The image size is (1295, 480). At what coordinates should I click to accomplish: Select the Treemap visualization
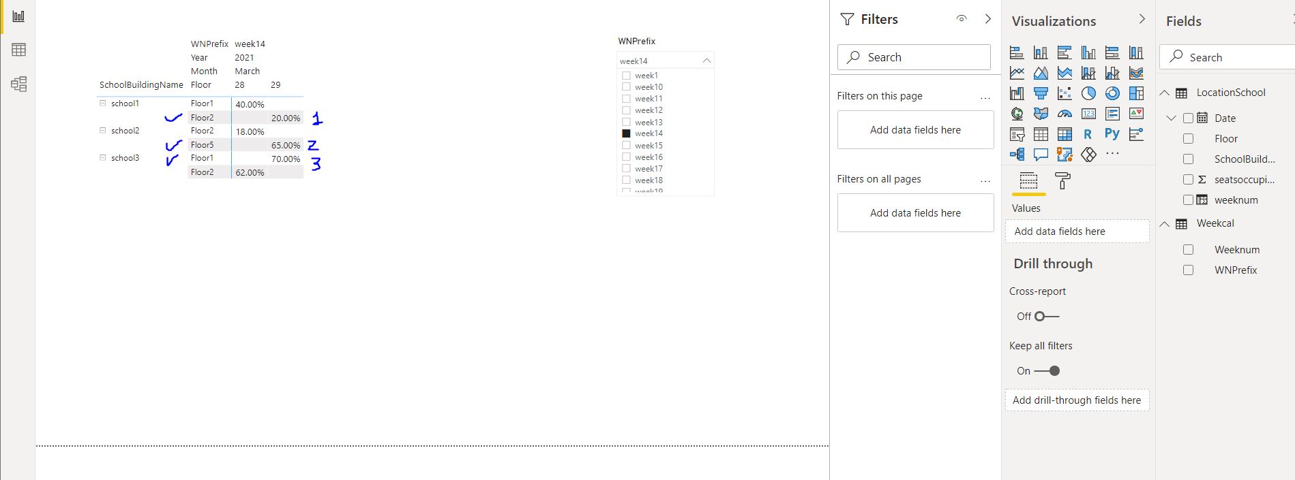[x=1136, y=93]
